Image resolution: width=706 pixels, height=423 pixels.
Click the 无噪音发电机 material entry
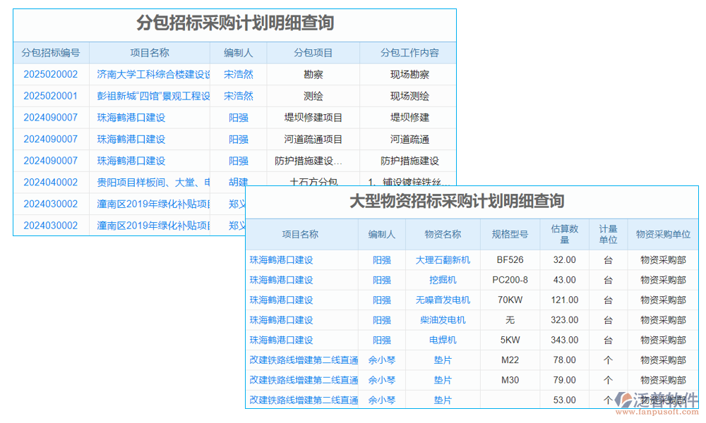pos(443,300)
